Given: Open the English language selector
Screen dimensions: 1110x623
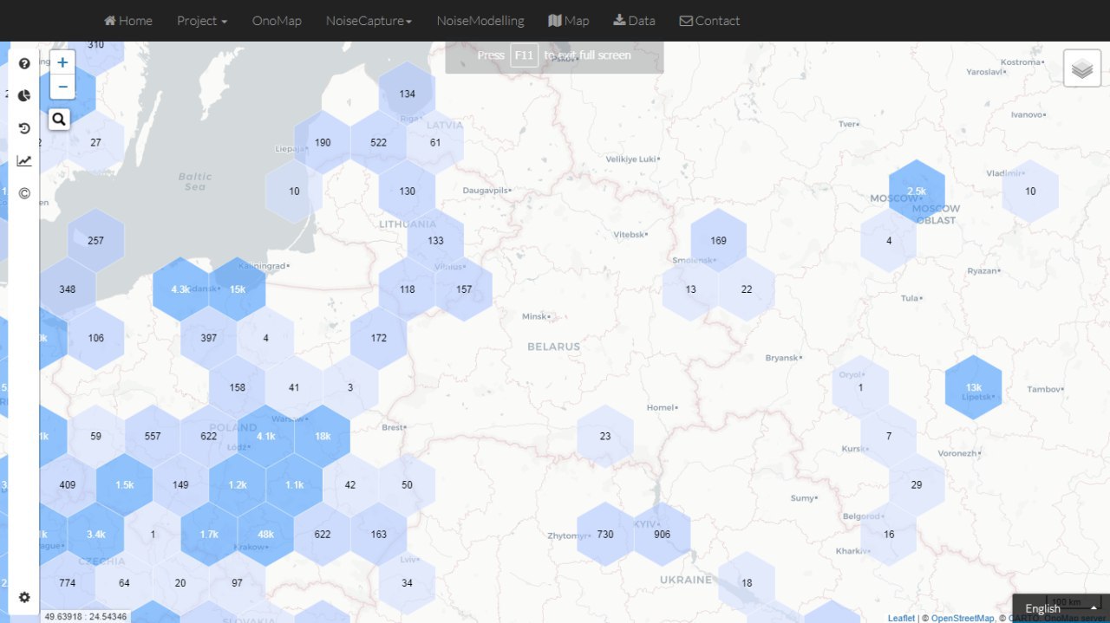Looking at the screenshot, I should tap(1061, 608).
